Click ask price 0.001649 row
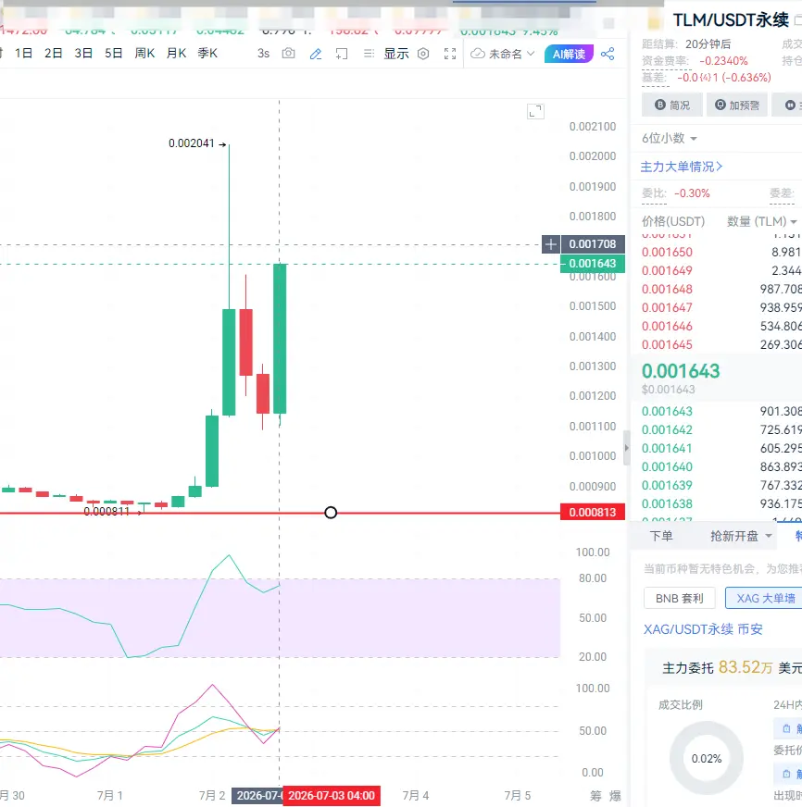This screenshot has height=807, width=802. [721, 271]
